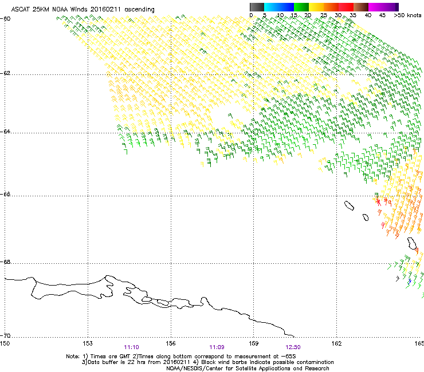
Task: Select the green 15-20 knots legend segment
Action: (x=301, y=7)
